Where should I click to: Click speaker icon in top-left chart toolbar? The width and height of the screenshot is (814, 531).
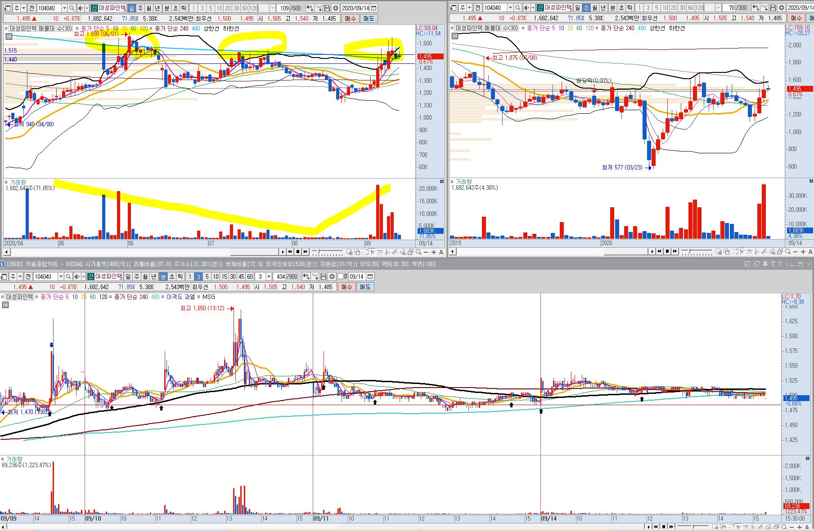pos(81,8)
